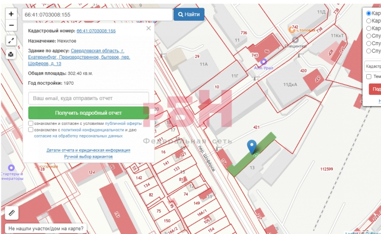This screenshot has width=381, height=234.
Task: Click building 11ДкА on the map
Action: coord(290,84)
